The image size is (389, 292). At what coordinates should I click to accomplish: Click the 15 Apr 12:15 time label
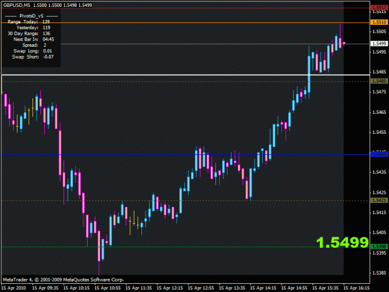[170, 288]
